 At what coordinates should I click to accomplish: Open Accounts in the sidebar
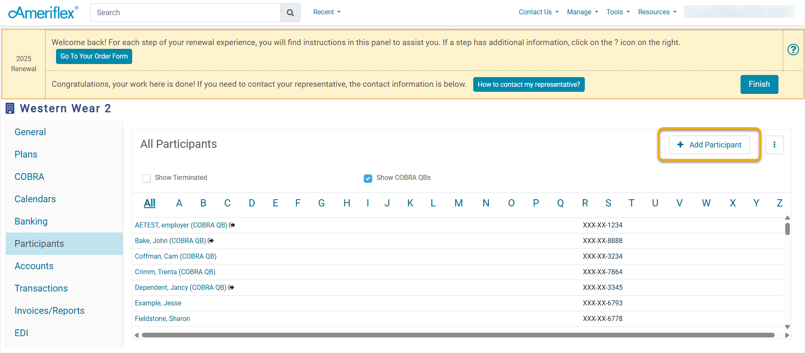pyautogui.click(x=64, y=266)
